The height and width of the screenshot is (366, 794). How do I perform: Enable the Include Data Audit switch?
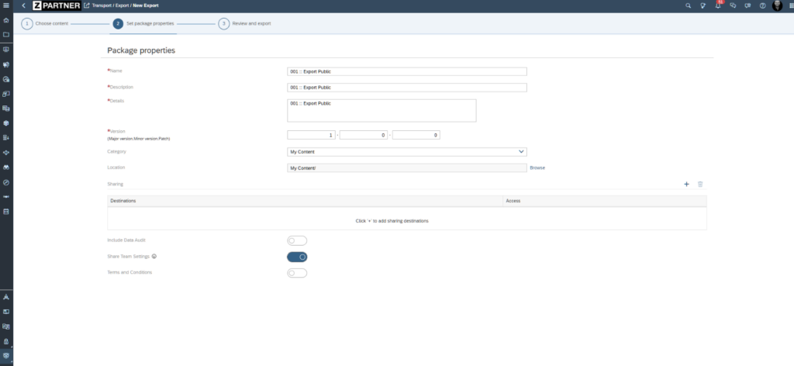(297, 241)
